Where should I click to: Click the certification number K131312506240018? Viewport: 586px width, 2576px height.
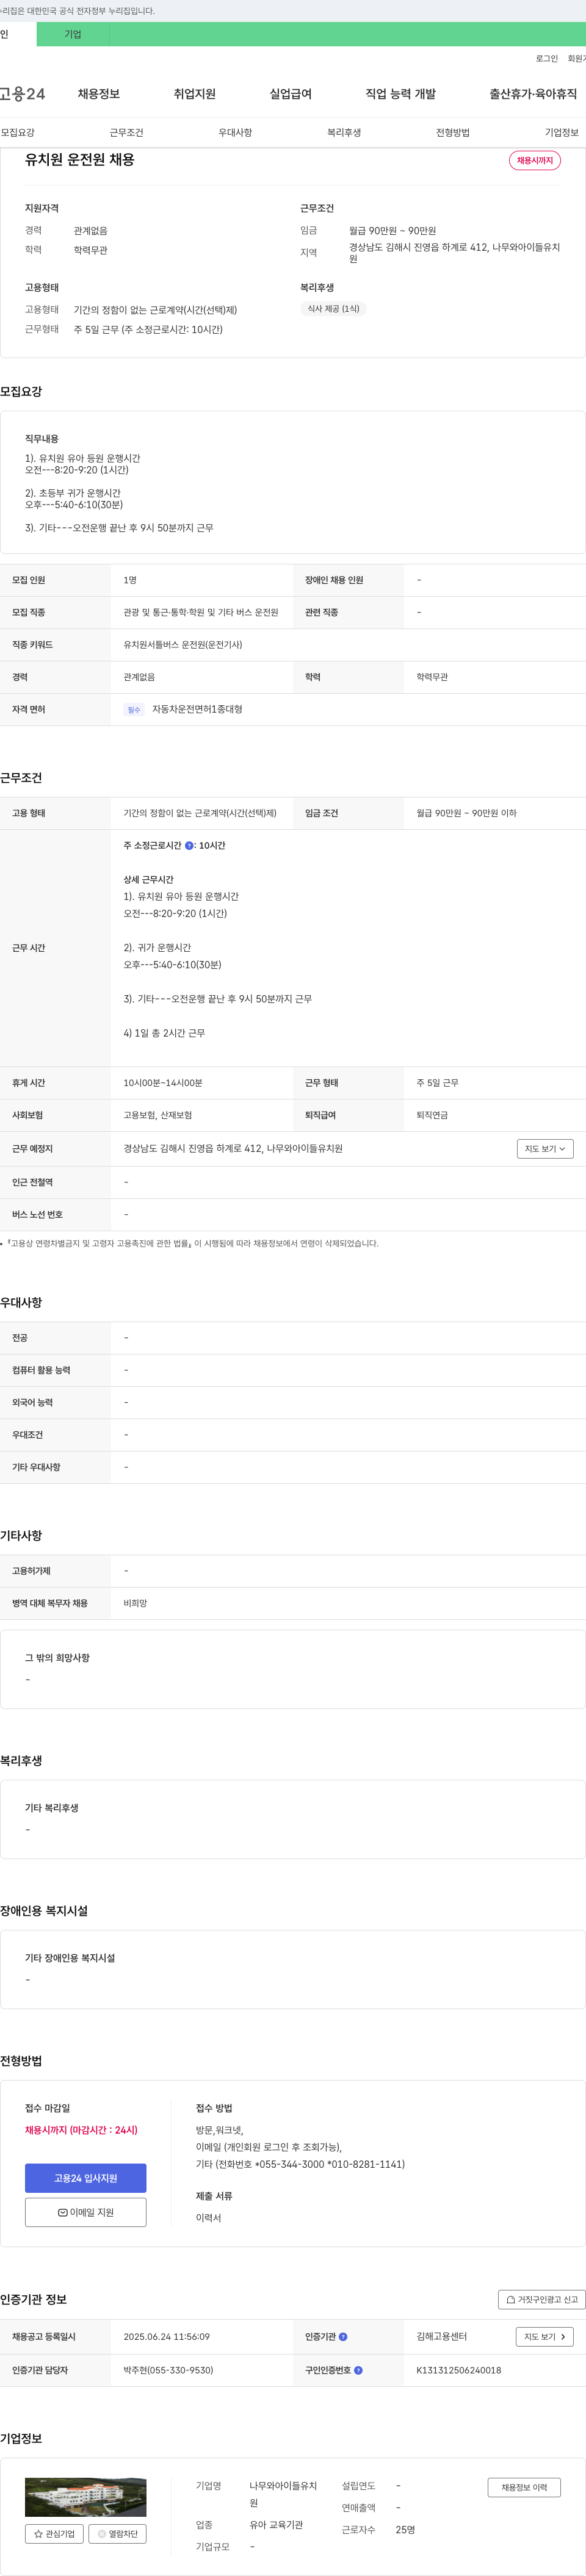[459, 2370]
